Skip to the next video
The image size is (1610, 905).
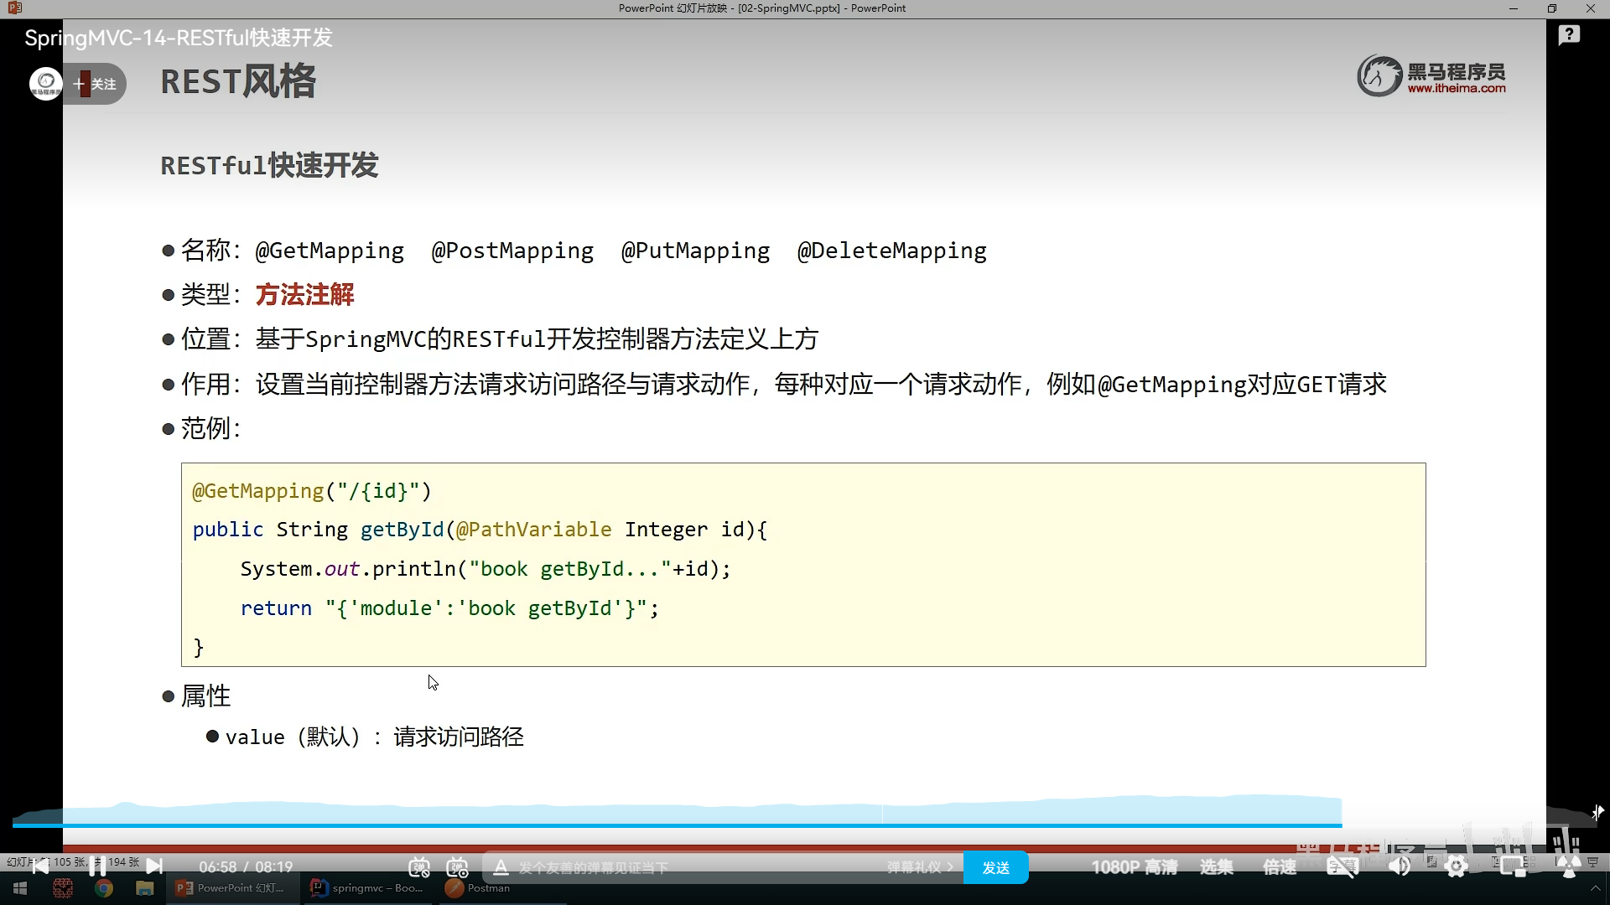[x=154, y=866]
